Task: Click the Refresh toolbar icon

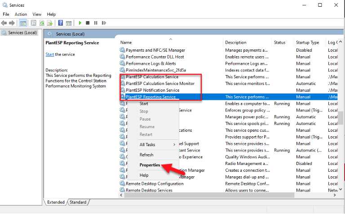Action: [42, 23]
